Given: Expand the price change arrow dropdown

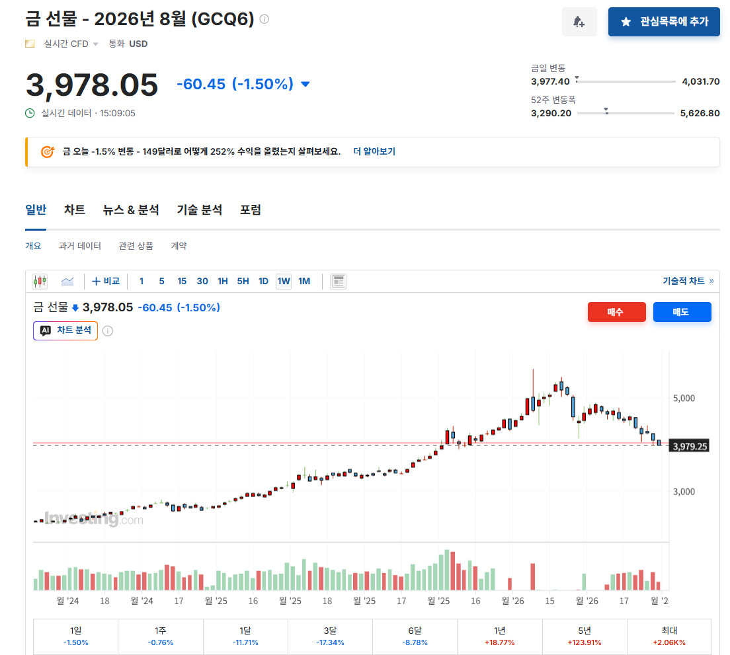Looking at the screenshot, I should point(305,84).
